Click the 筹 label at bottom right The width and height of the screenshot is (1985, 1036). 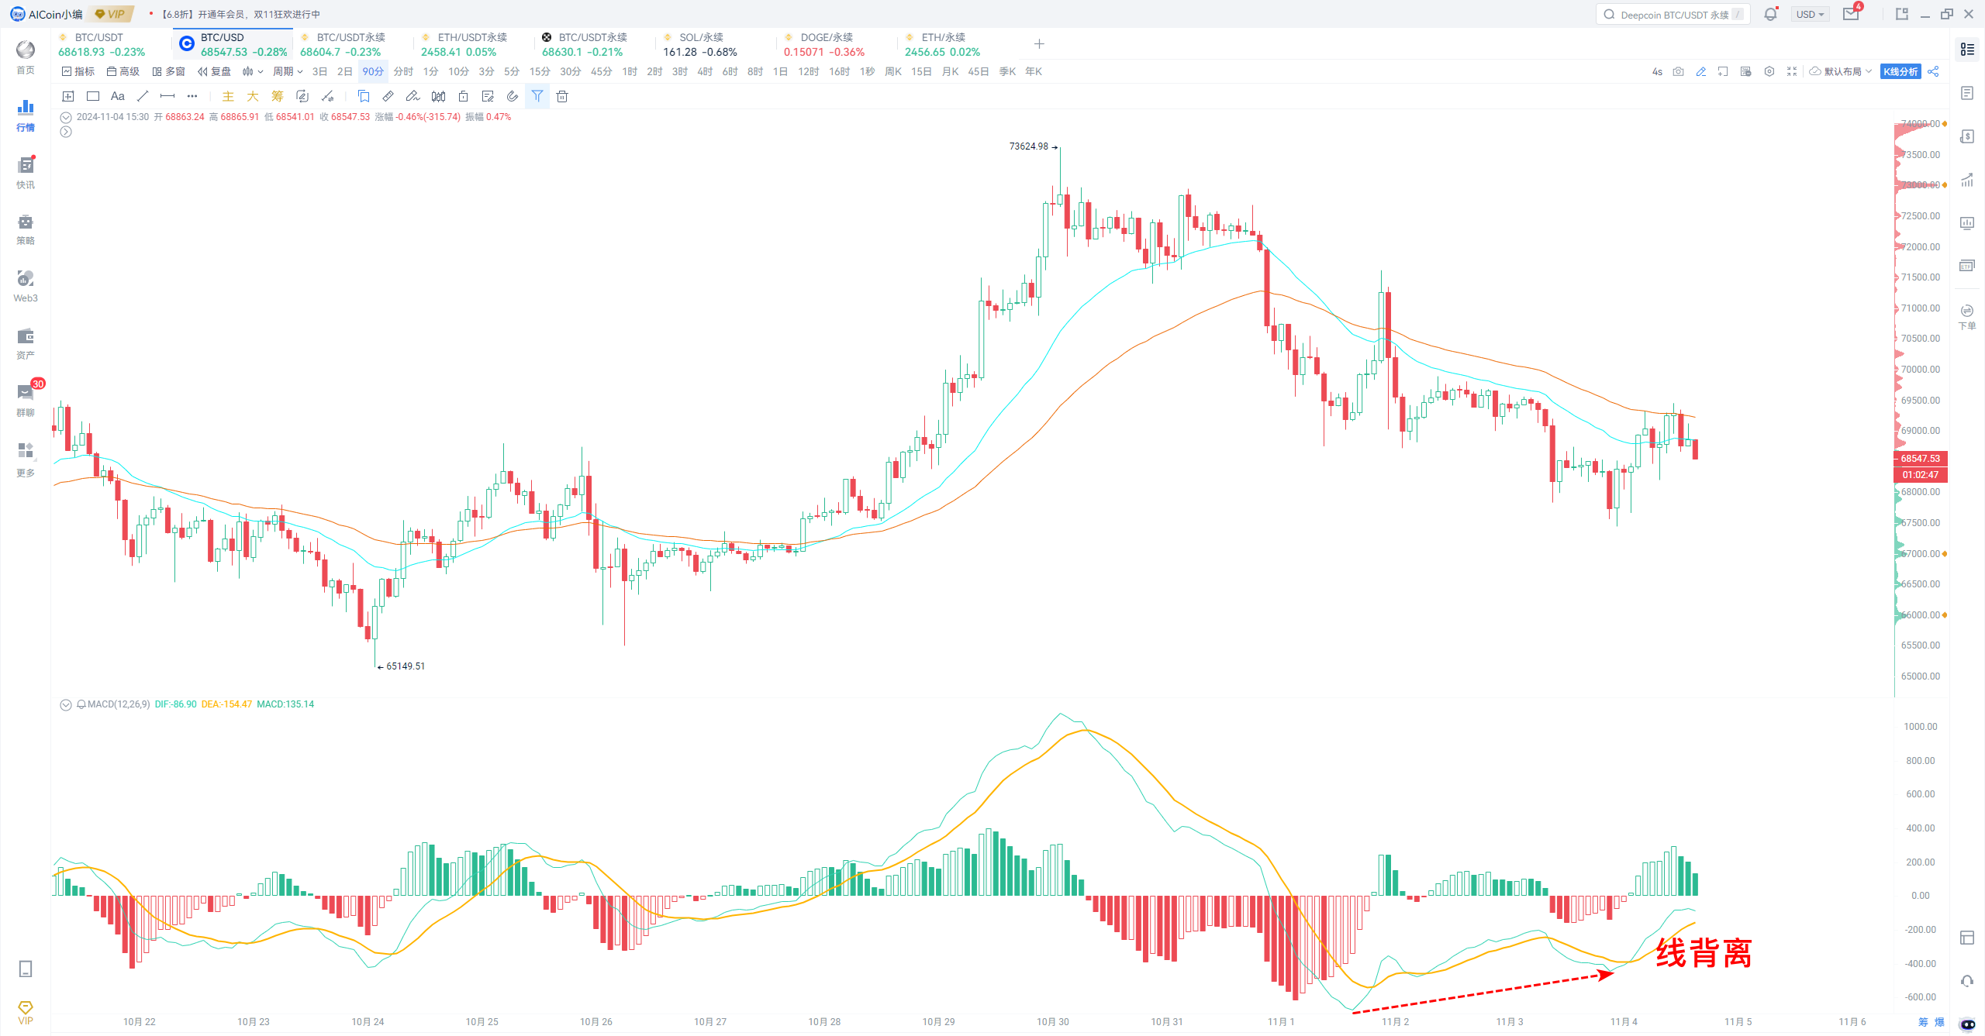coord(1923,1022)
